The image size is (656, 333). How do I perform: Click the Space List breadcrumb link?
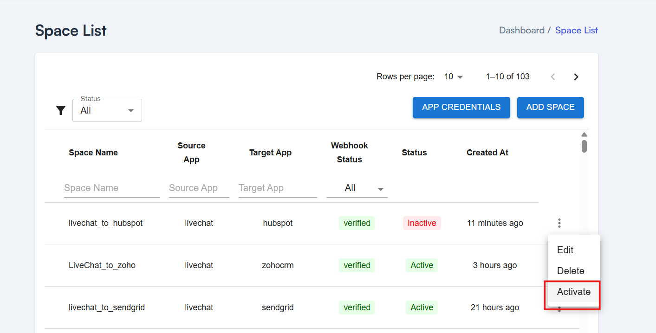577,30
